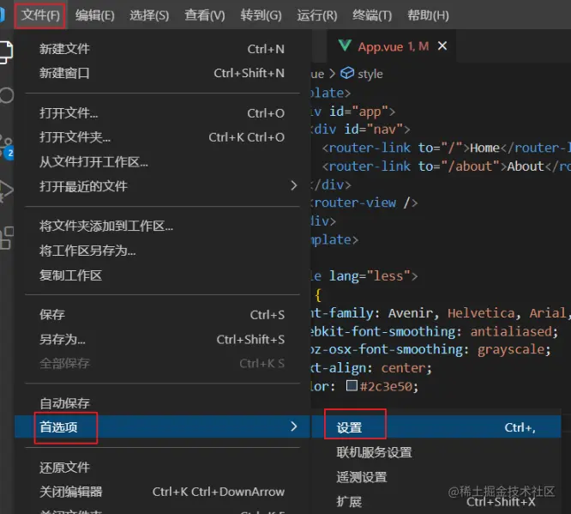Switch to the App.vue tab

tap(392, 46)
